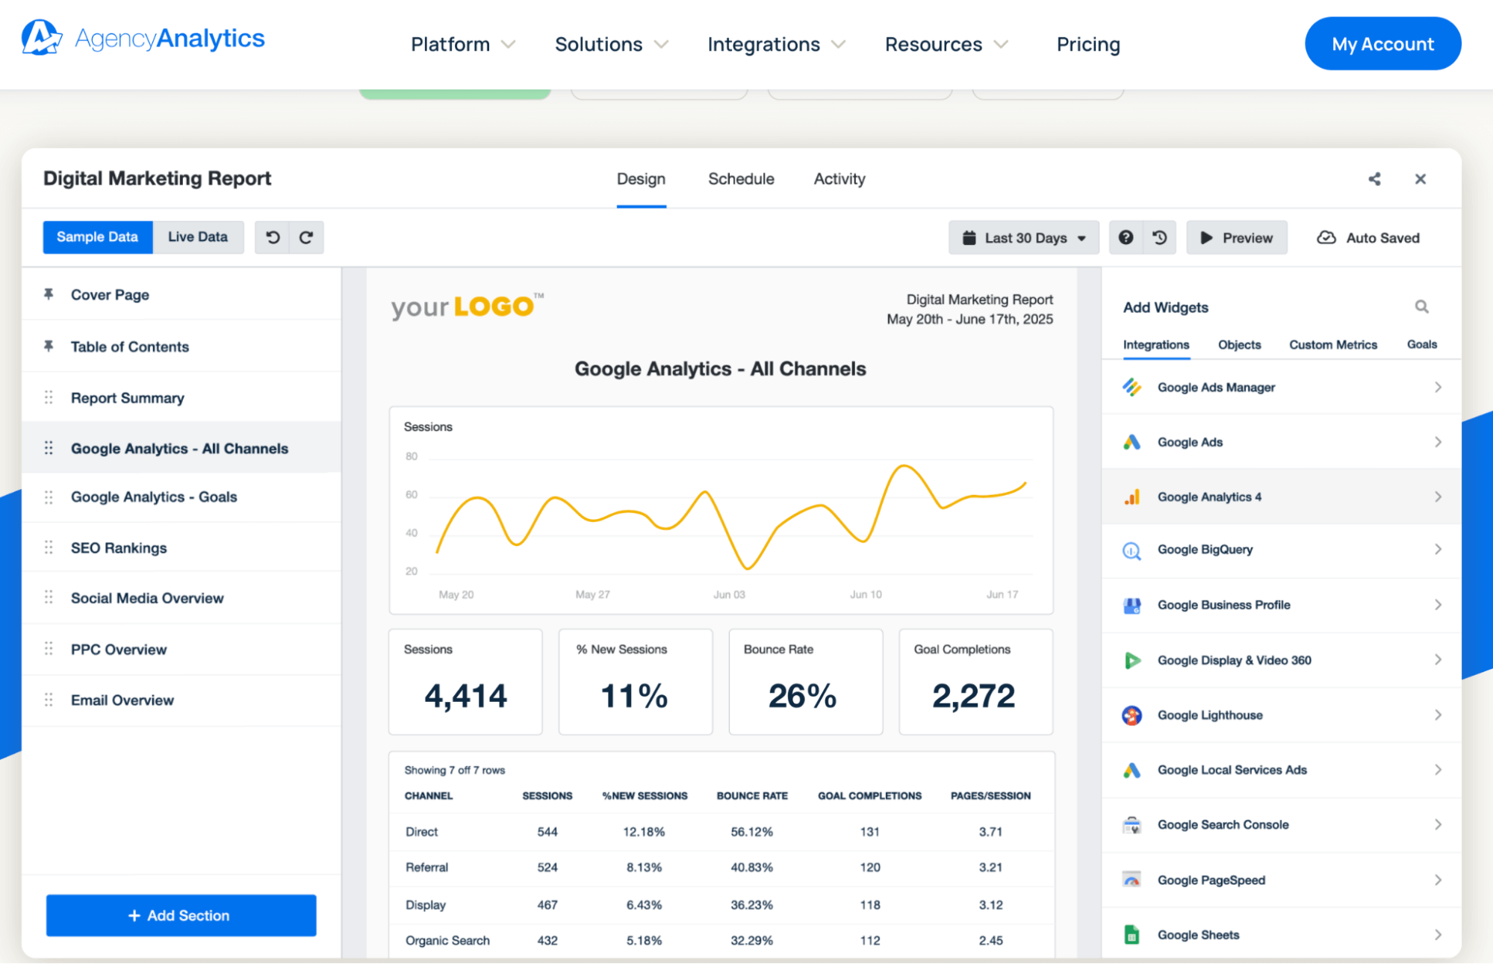The width and height of the screenshot is (1493, 964).
Task: Click the drag handle beside Email Overview
Action: click(49, 700)
